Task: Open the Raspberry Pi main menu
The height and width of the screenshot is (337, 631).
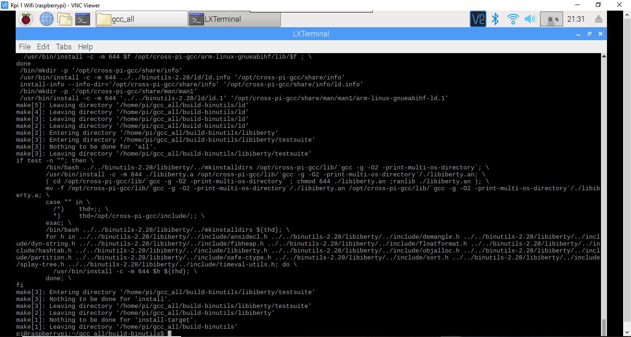Action: pyautogui.click(x=26, y=19)
